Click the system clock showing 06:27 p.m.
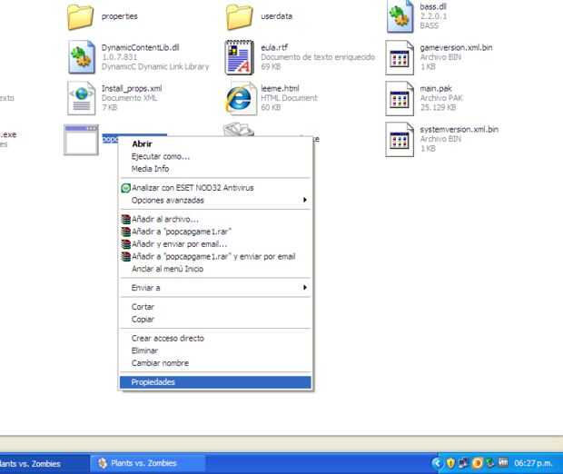The width and height of the screenshot is (563, 474). (x=533, y=463)
